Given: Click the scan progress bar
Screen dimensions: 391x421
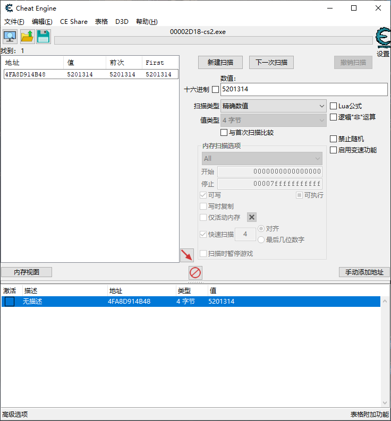Looking at the screenshot, I should point(213,41).
